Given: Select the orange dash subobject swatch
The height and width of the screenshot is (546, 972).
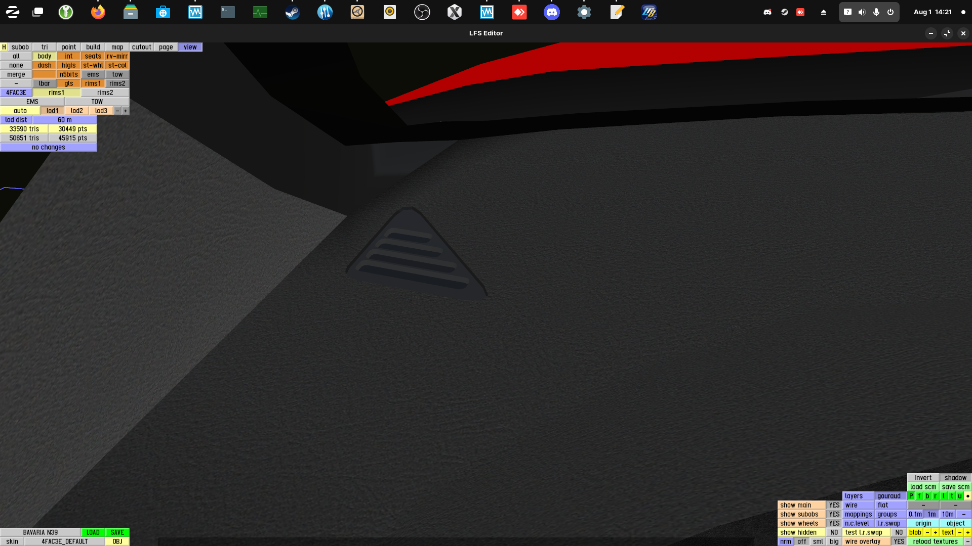Looking at the screenshot, I should tap(45, 65).
